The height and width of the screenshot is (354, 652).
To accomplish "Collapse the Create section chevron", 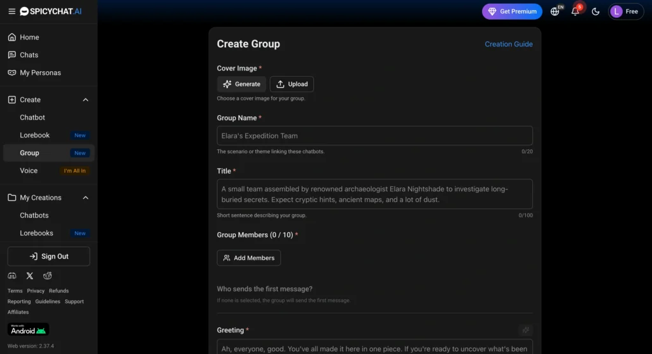I will (85, 100).
